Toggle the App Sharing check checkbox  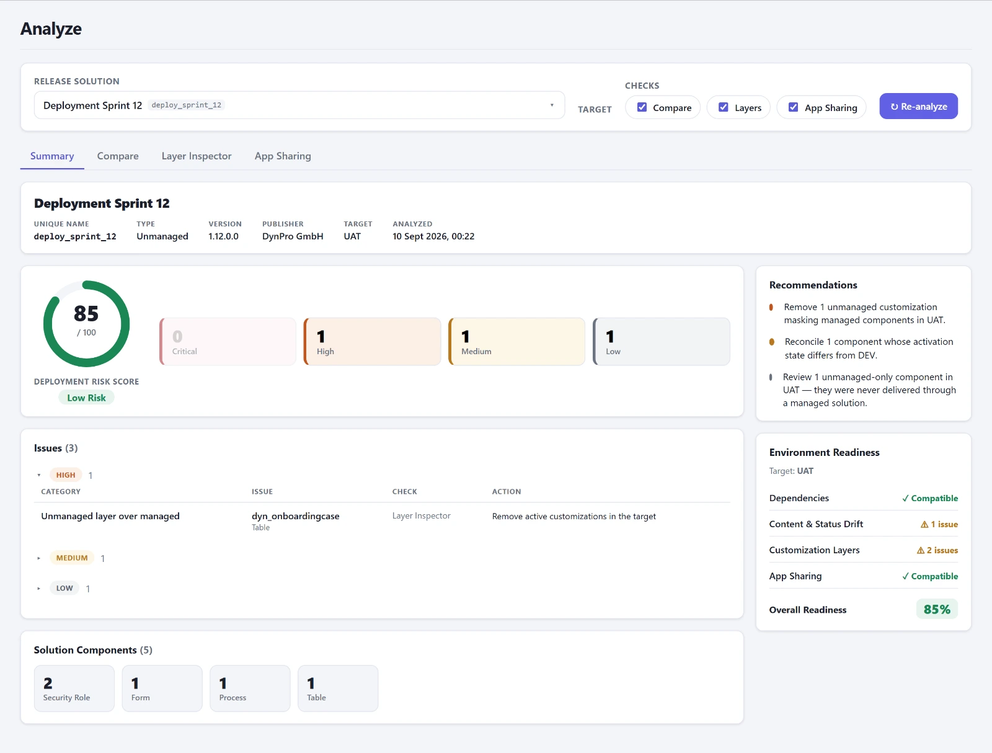point(794,107)
